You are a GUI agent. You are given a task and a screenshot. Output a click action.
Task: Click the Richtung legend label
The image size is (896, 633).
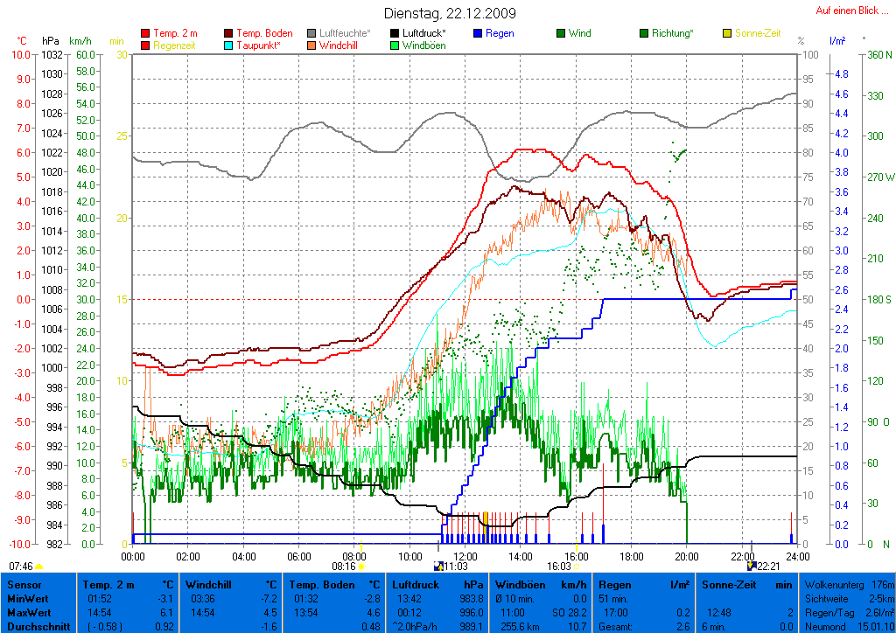[672, 34]
